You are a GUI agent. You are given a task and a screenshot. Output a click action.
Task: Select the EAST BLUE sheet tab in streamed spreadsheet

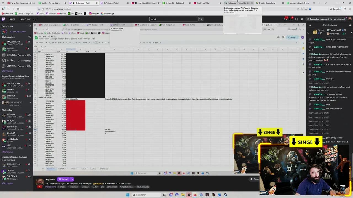(104, 169)
